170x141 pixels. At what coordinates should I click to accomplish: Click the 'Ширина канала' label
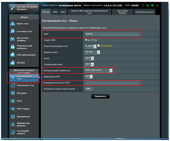(x=51, y=52)
